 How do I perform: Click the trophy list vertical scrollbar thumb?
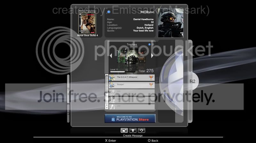107,84
